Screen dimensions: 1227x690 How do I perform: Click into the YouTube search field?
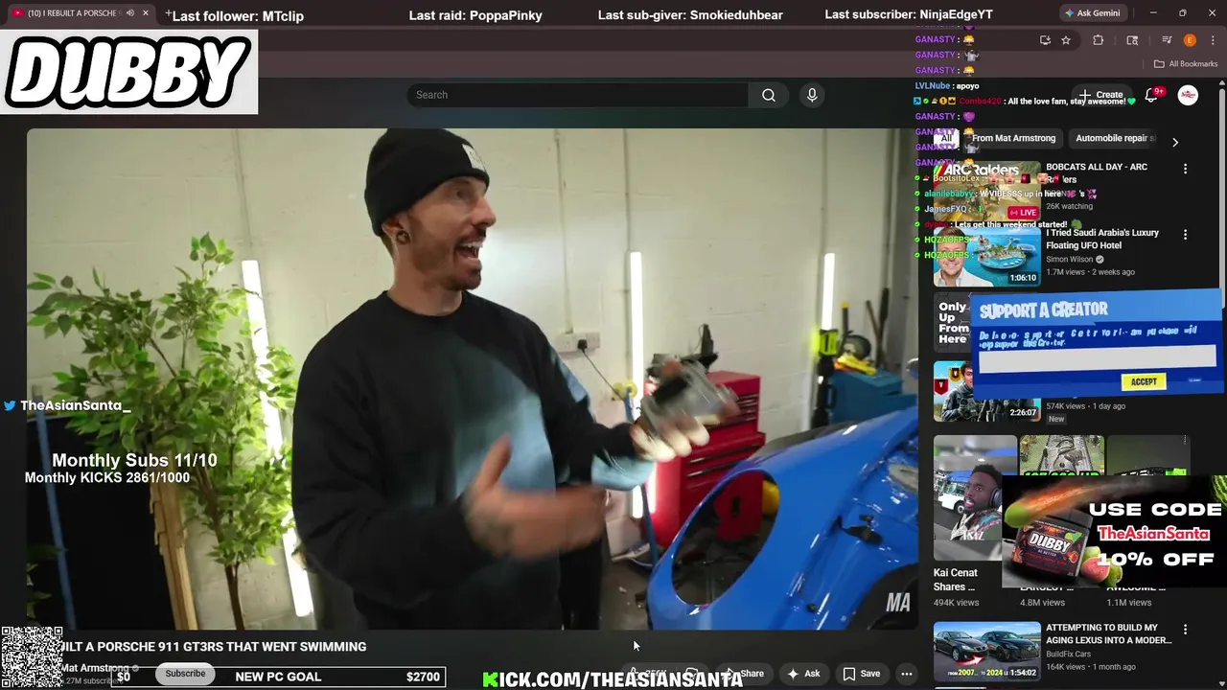tap(578, 95)
